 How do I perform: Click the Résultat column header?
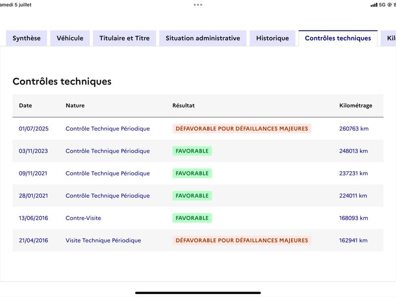pos(184,105)
